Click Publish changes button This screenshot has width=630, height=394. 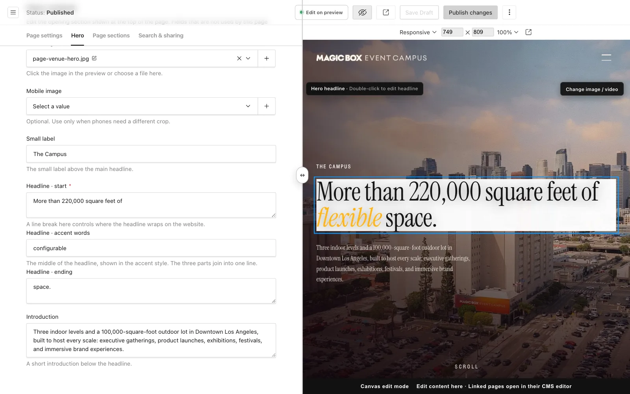click(470, 13)
